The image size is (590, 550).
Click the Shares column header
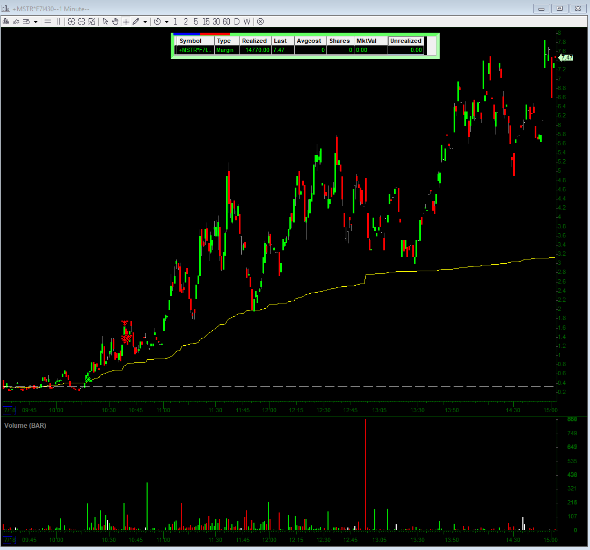[x=340, y=41]
